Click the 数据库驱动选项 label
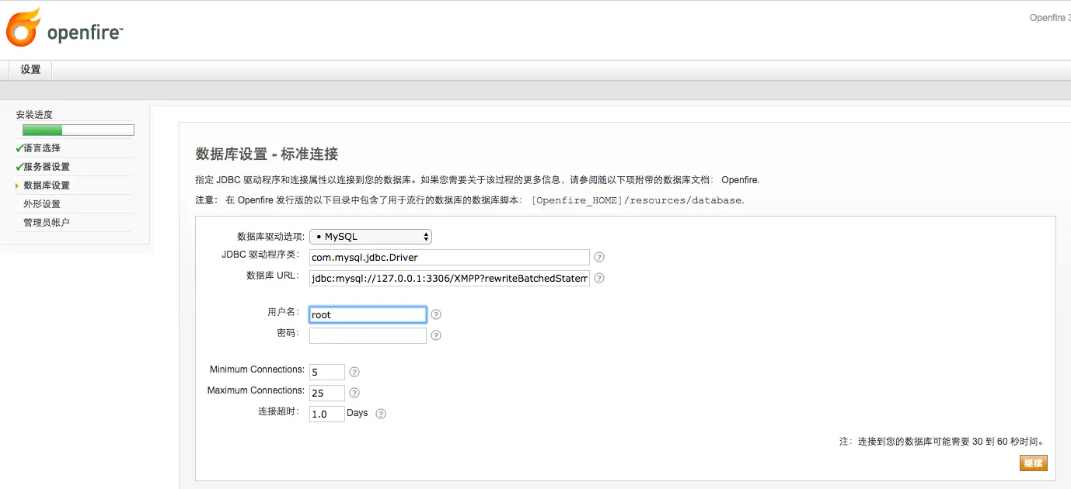This screenshot has height=489, width=1071. pyautogui.click(x=270, y=237)
